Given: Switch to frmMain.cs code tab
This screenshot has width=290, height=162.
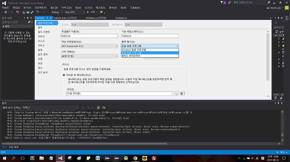Looking at the screenshot, I should coord(121,18).
